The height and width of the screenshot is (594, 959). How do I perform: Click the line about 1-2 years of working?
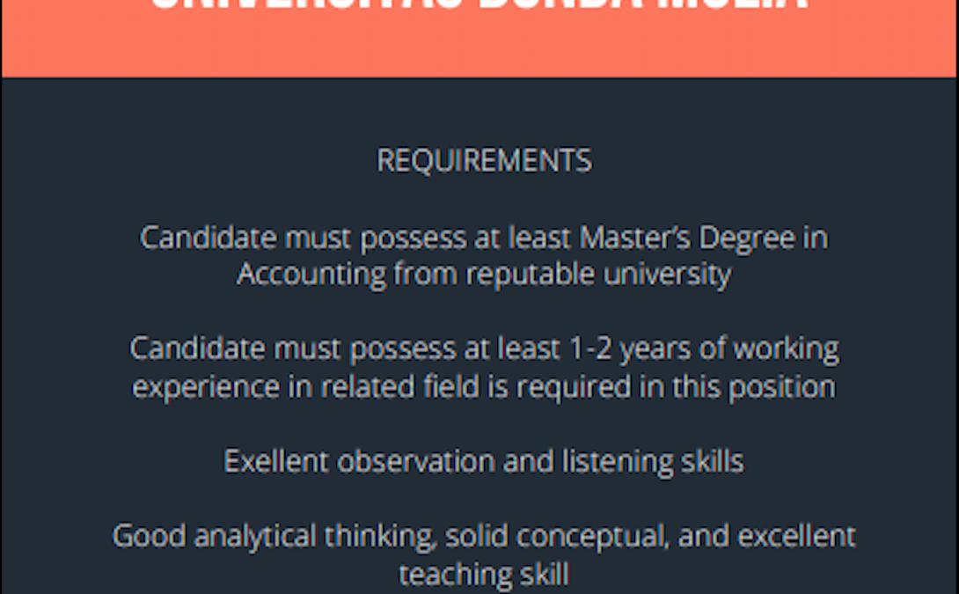click(x=484, y=349)
